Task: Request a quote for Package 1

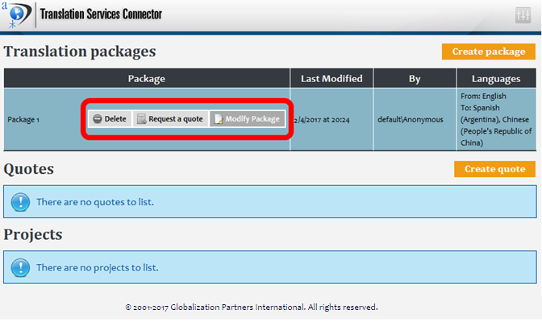Action: tap(170, 118)
